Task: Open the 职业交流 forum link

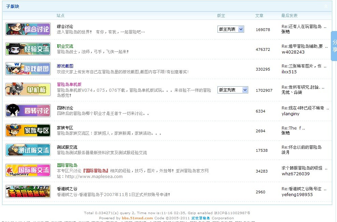Action: [65, 46]
